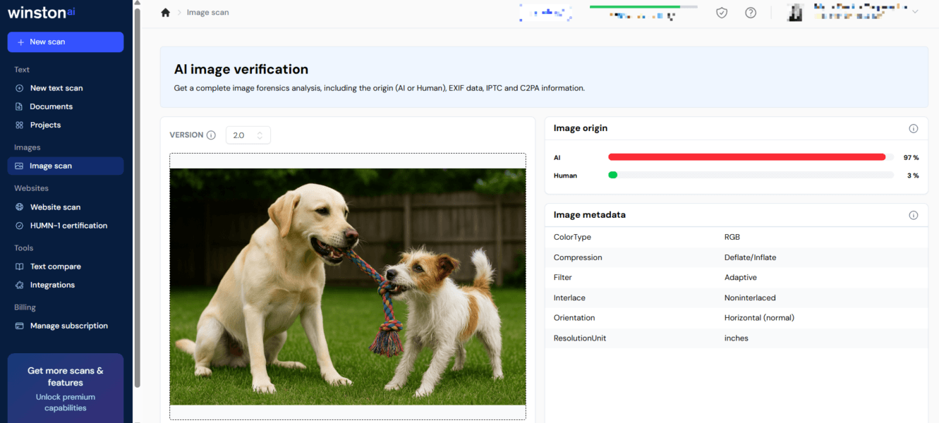
Task: Click the Image scan picture icon
Action: click(x=20, y=166)
